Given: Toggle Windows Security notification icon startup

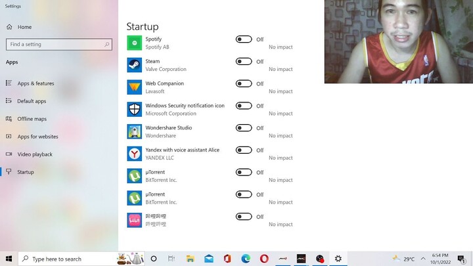Looking at the screenshot, I should [x=244, y=106].
